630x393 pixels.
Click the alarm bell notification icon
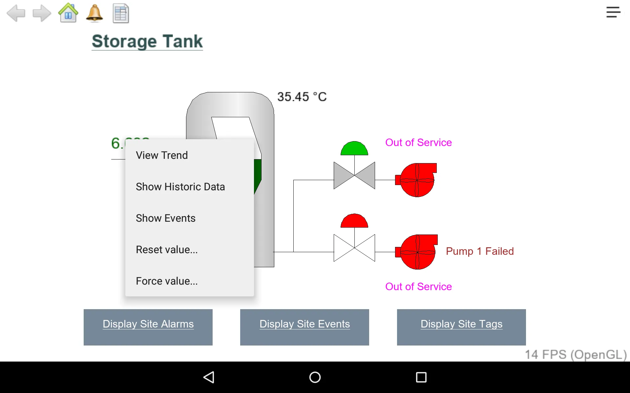[94, 13]
